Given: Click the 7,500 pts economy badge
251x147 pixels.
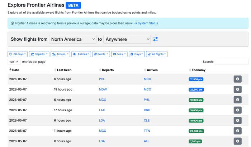Looking at the screenshot, I should coord(195,141).
